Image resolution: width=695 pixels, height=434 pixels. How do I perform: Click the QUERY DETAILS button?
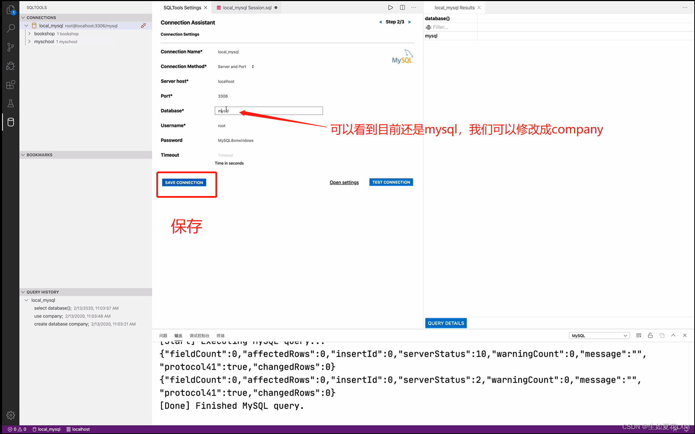coord(446,323)
